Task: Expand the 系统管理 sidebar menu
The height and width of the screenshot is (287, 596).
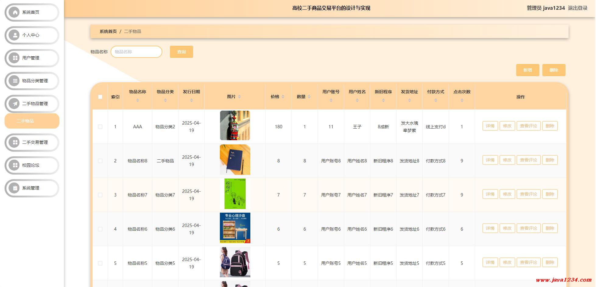Action: tap(32, 188)
